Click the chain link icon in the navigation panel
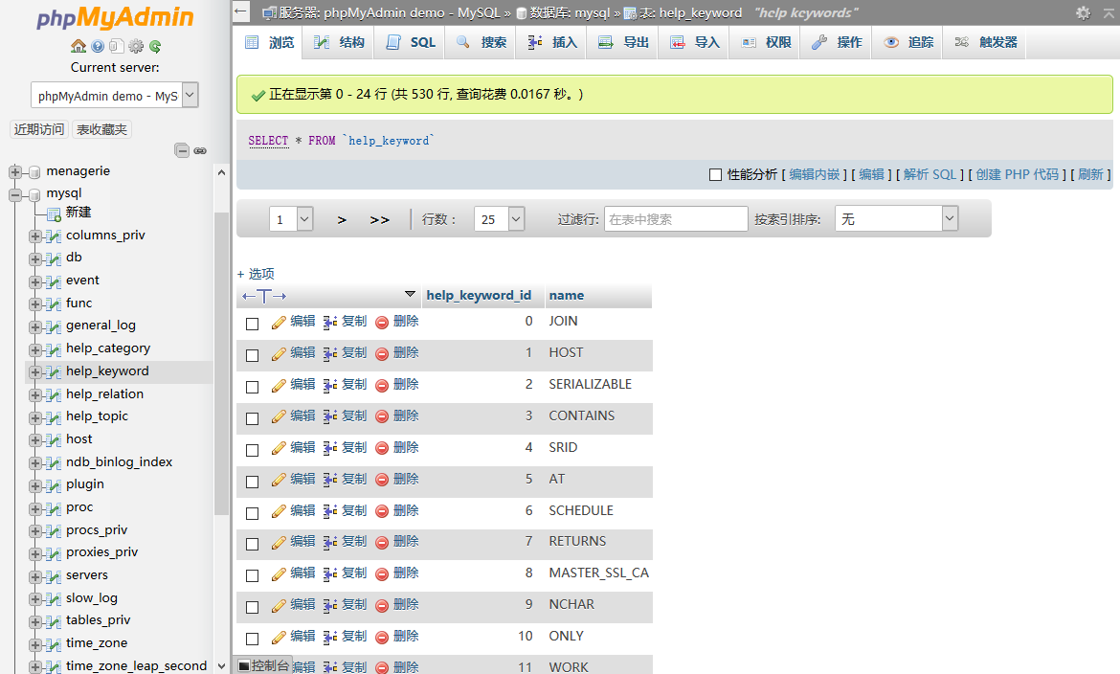 pos(200,150)
